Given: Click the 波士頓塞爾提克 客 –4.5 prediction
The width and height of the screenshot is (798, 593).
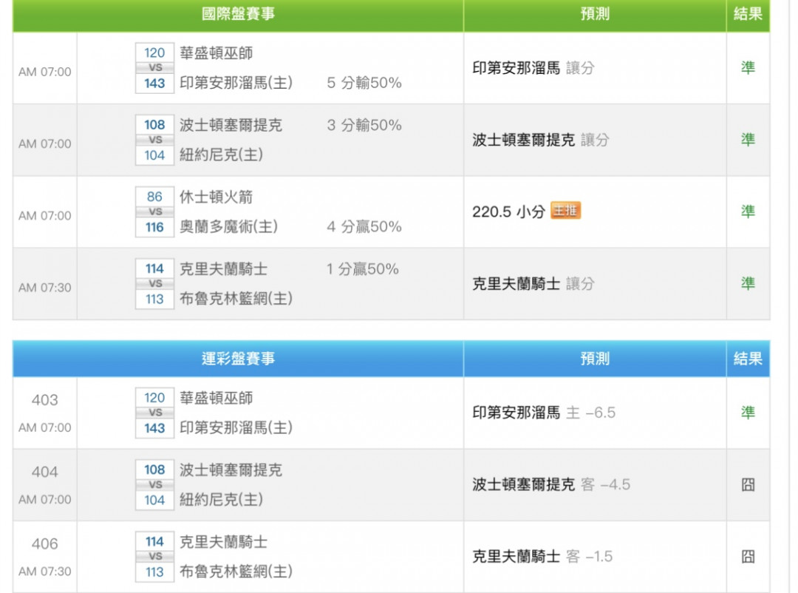Looking at the screenshot, I should [551, 484].
